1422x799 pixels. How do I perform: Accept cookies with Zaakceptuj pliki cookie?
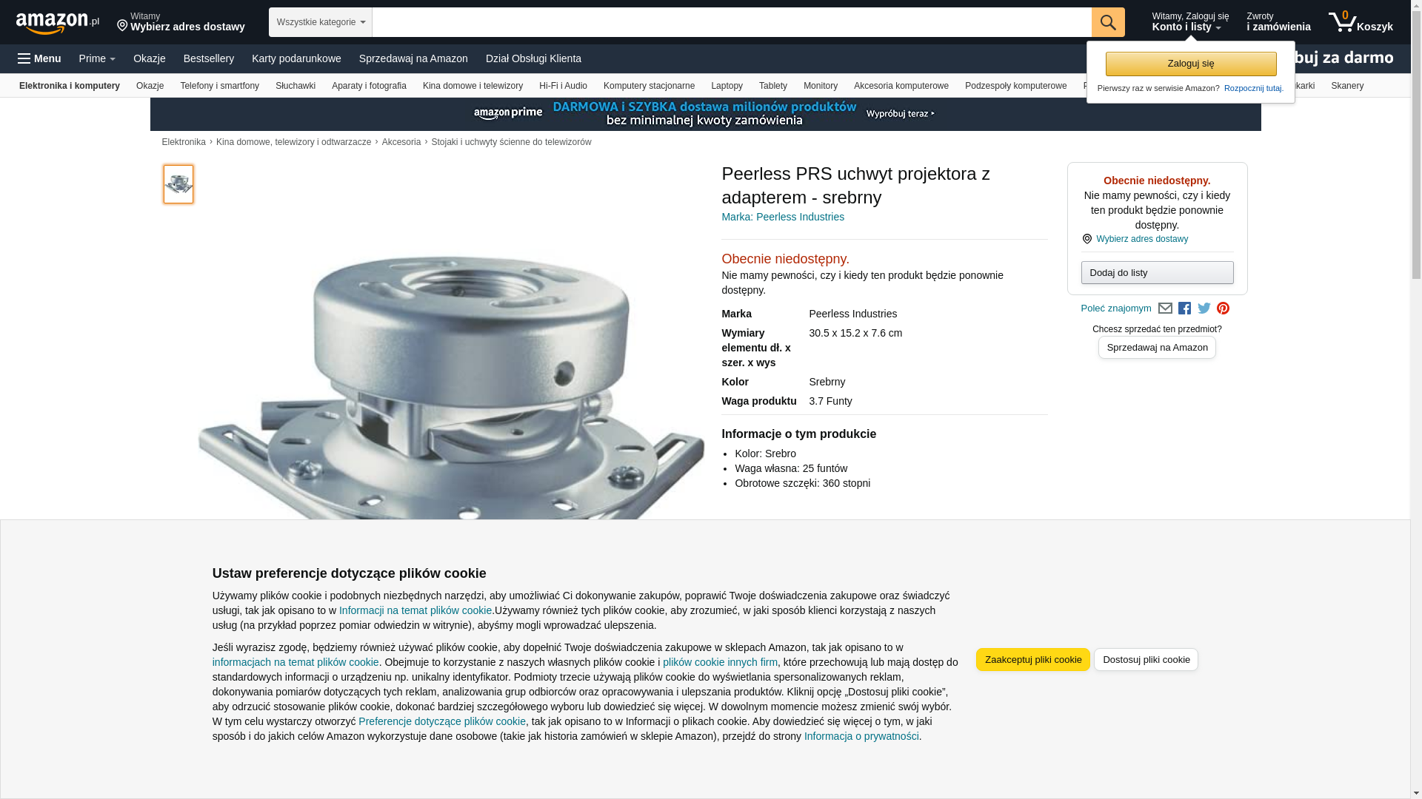(x=1033, y=660)
